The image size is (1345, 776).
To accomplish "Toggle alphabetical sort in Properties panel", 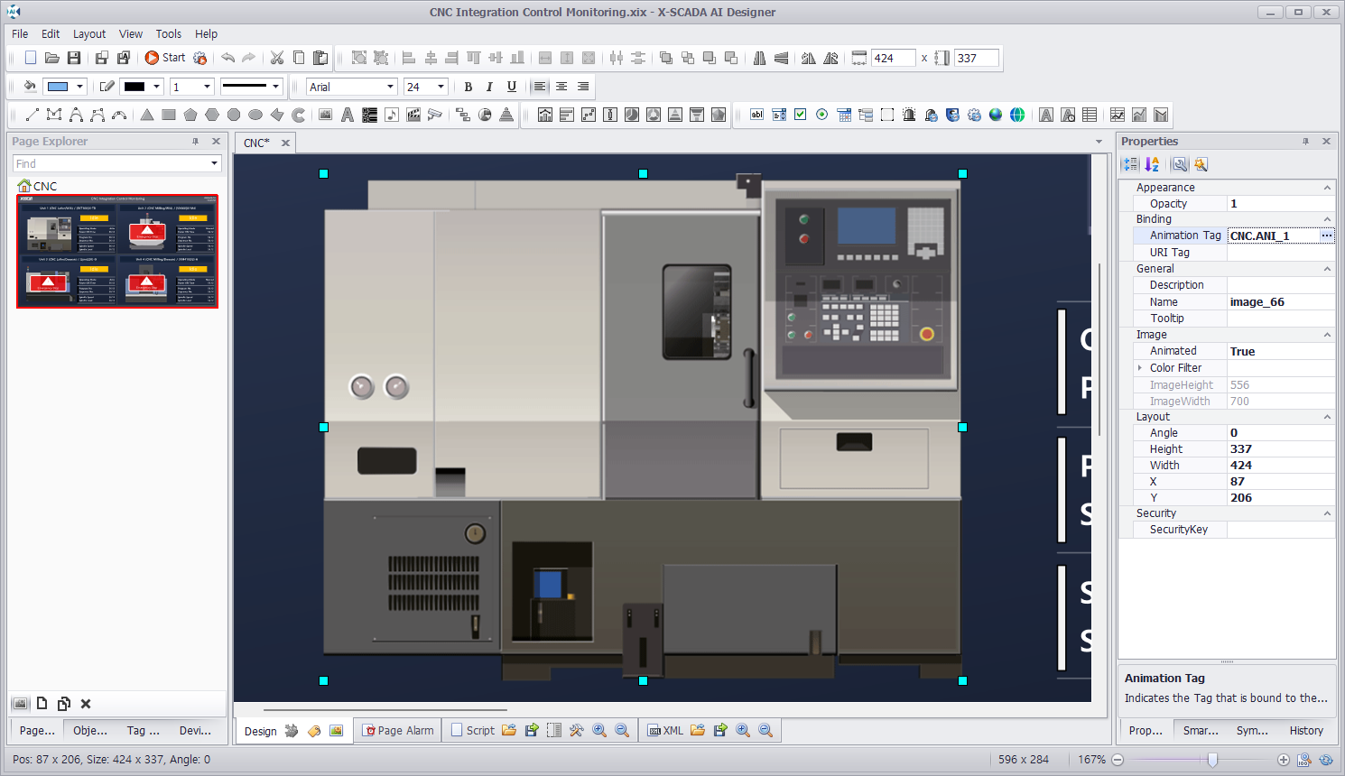I will pyautogui.click(x=1152, y=164).
